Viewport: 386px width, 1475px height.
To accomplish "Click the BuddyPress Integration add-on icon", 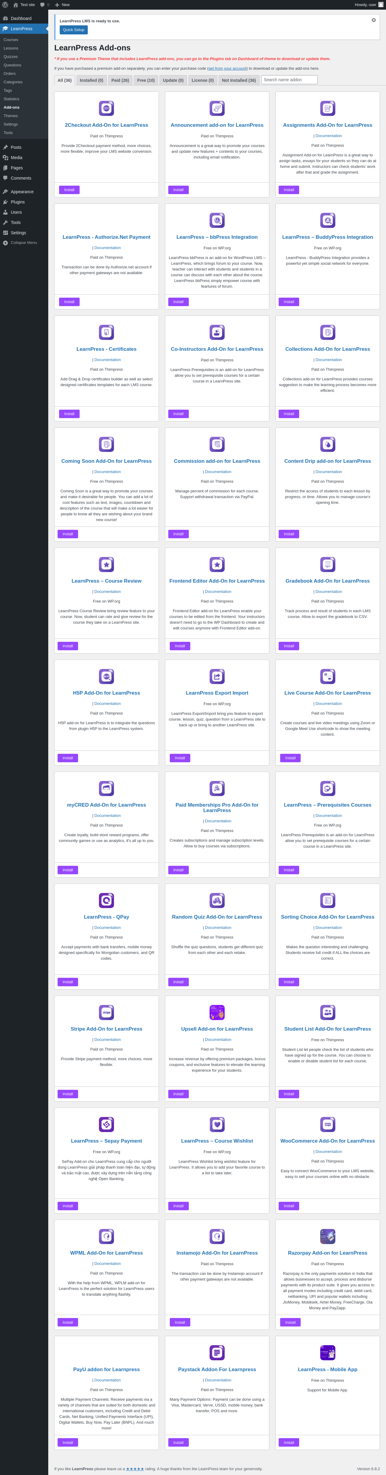I will pos(328,220).
